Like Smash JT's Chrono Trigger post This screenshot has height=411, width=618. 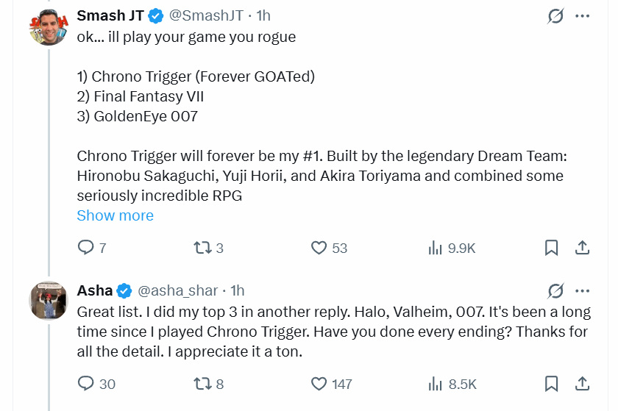click(x=319, y=248)
